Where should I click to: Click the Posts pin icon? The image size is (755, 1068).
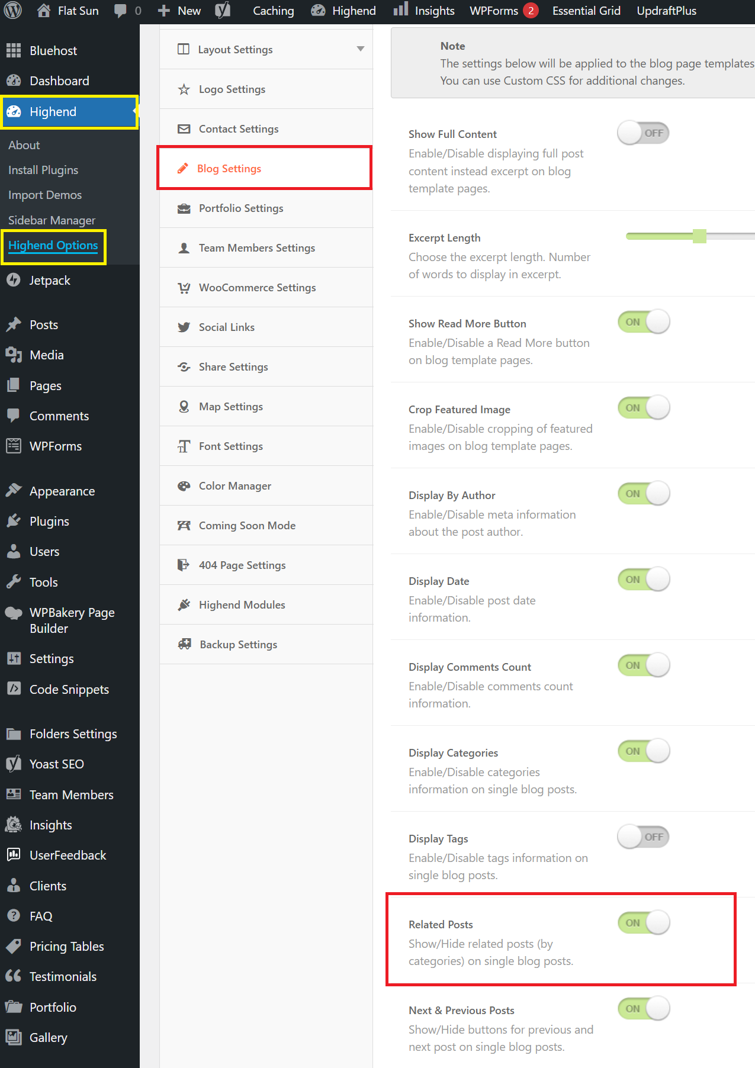pos(14,324)
